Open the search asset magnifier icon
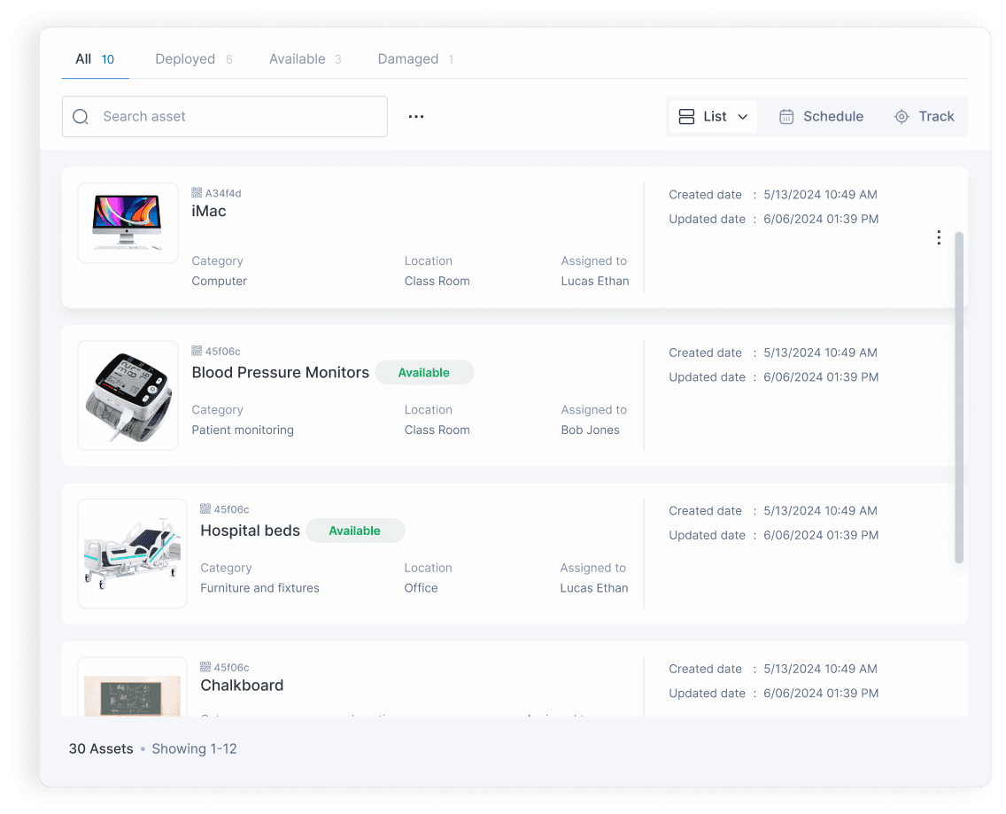Screen dimensions: 1006x814 [x=81, y=116]
